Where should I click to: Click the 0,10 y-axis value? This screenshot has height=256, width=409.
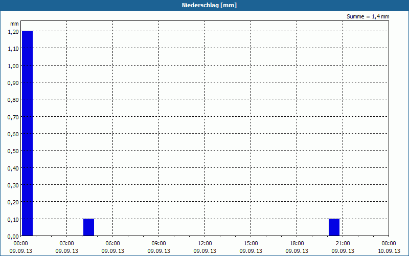click(13, 220)
